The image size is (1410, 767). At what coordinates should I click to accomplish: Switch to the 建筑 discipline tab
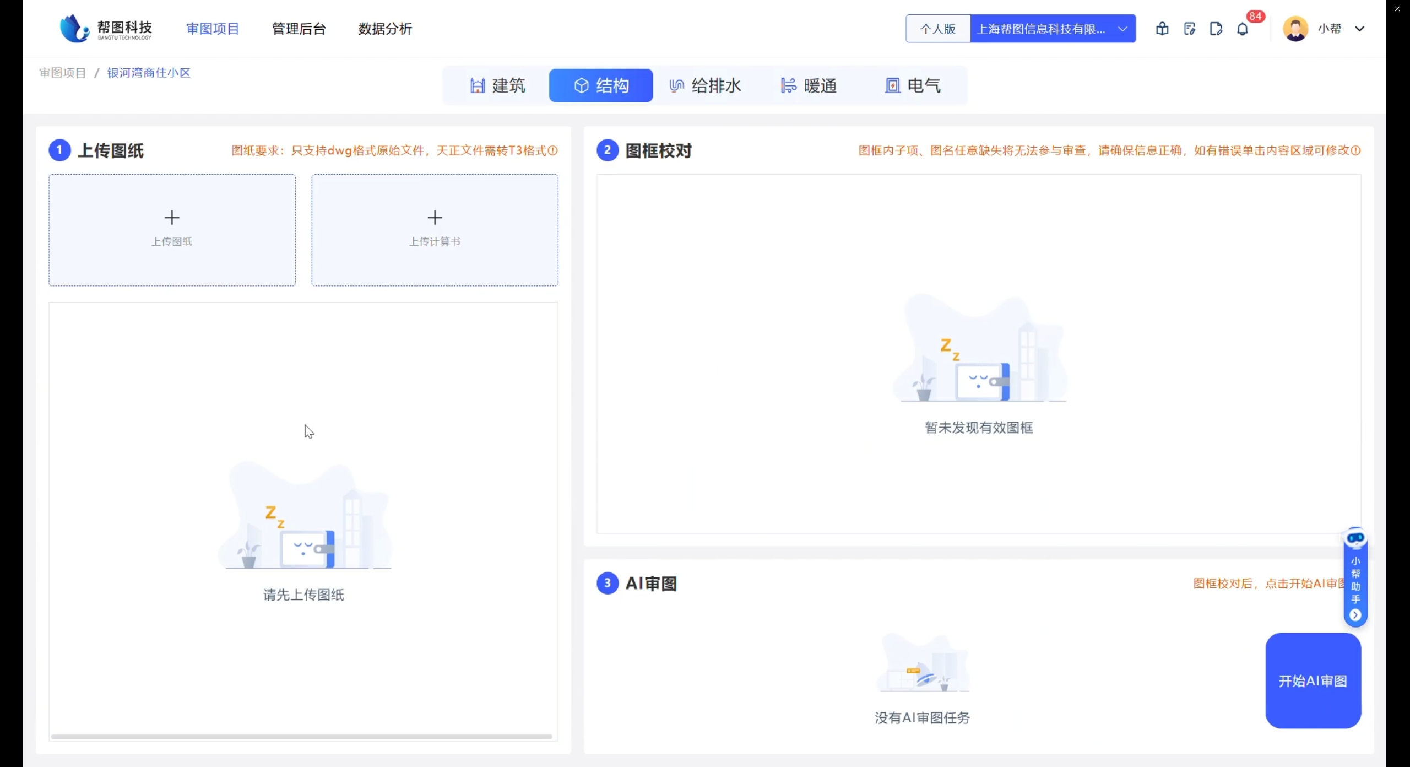point(497,85)
